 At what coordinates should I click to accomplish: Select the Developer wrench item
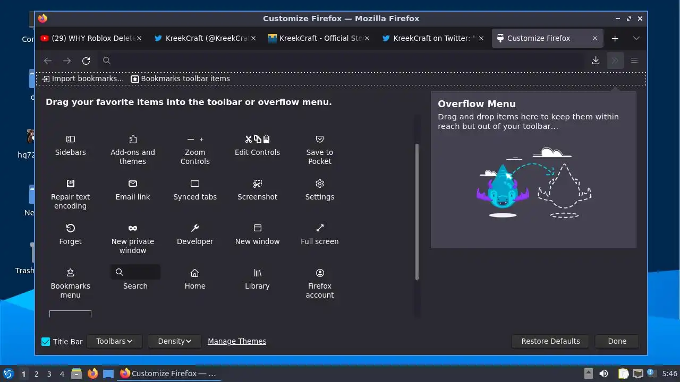pos(195,235)
